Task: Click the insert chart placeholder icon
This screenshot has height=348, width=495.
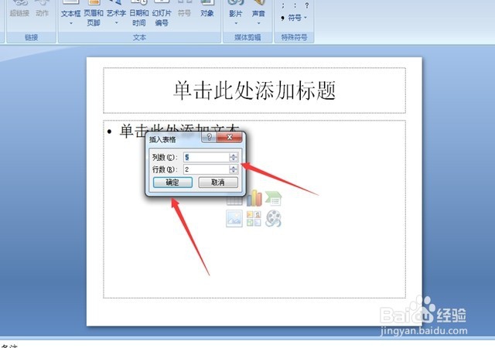Action: coord(254,198)
